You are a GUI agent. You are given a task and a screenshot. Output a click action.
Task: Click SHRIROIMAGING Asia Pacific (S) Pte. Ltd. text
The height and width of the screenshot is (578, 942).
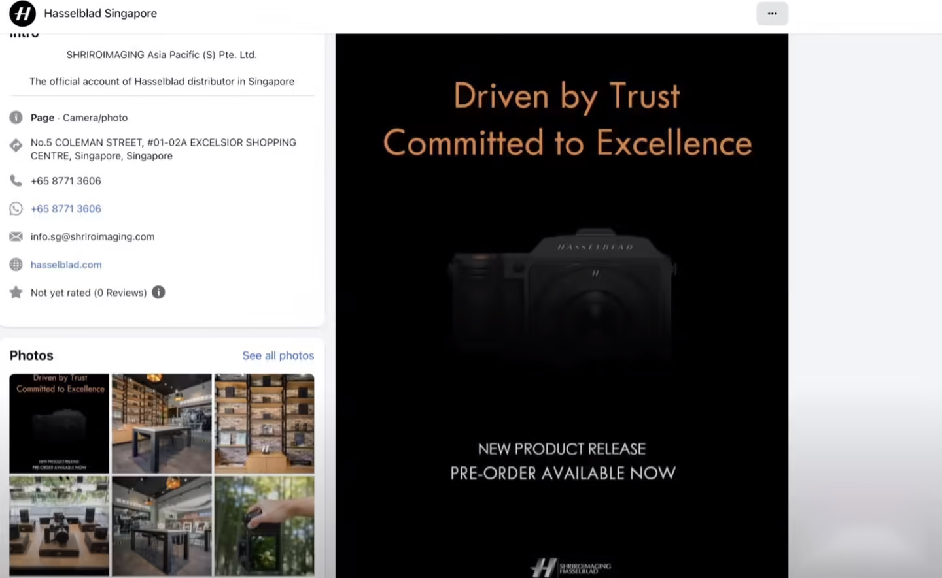162,55
